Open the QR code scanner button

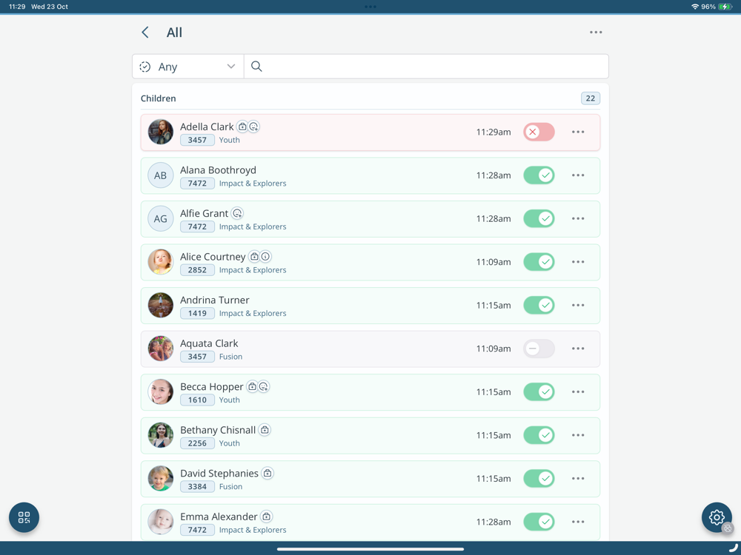24,517
